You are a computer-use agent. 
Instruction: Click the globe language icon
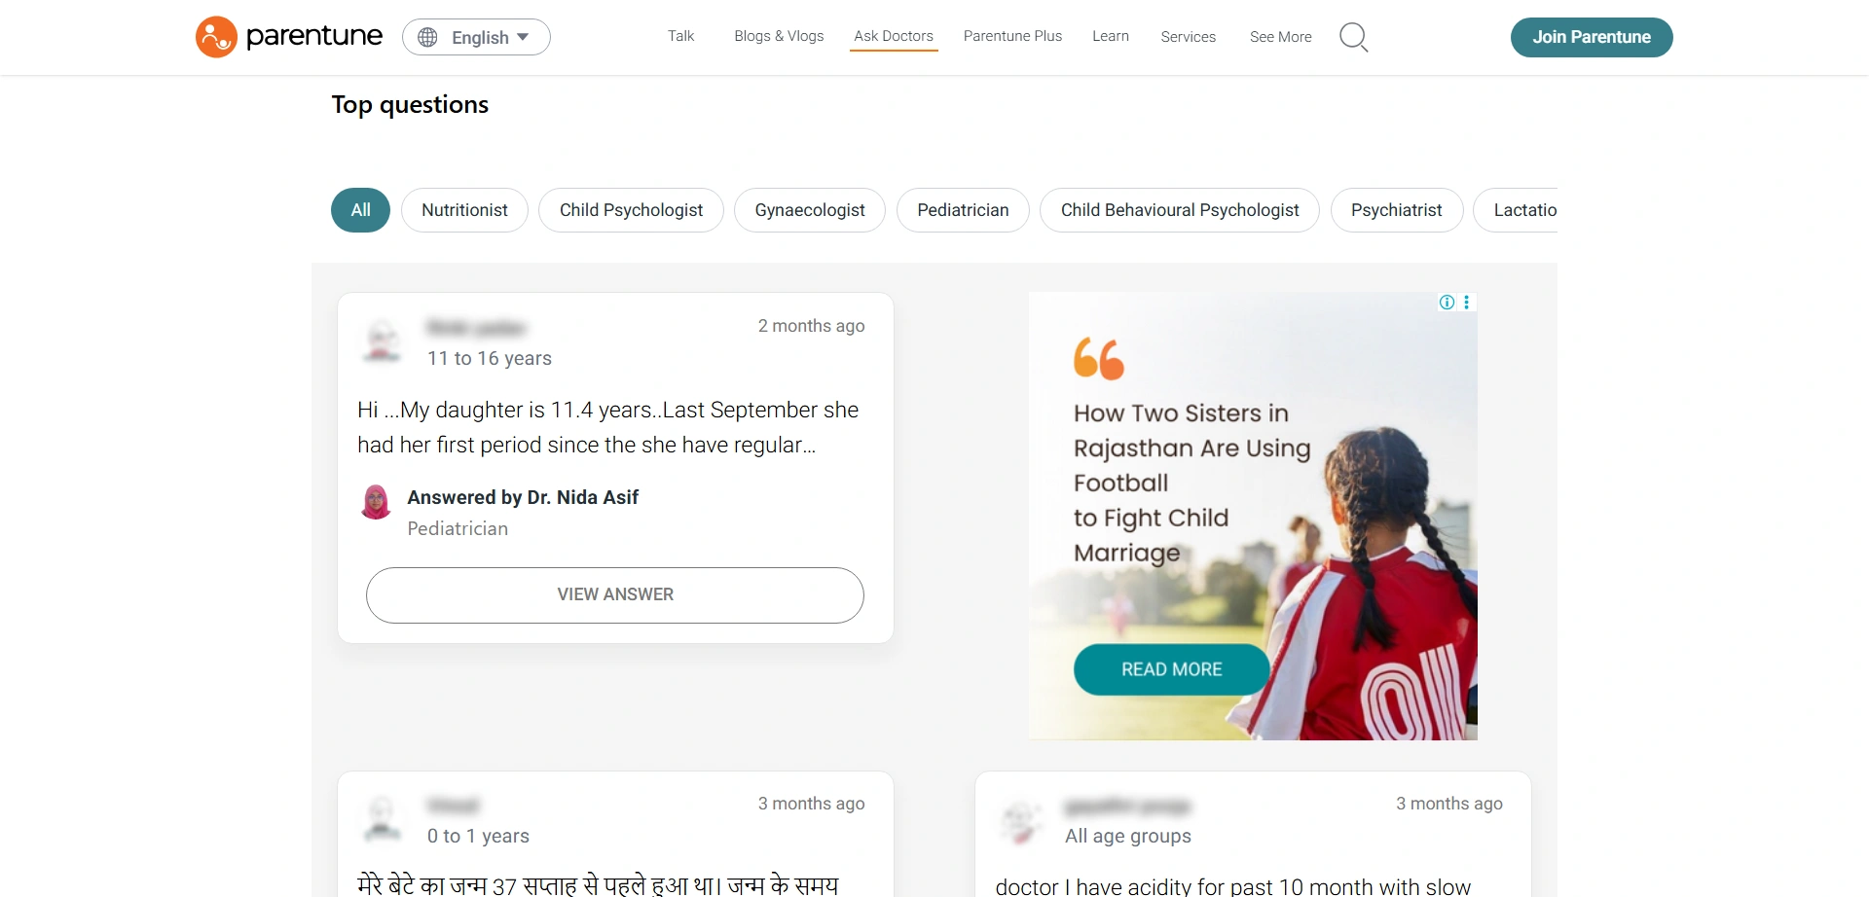pyautogui.click(x=427, y=37)
